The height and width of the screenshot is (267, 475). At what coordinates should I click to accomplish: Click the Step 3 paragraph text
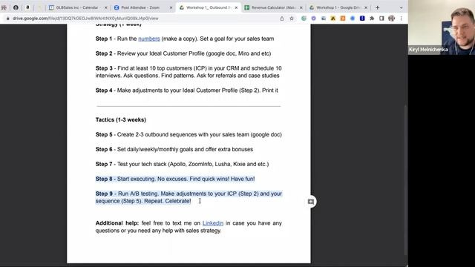(189, 72)
